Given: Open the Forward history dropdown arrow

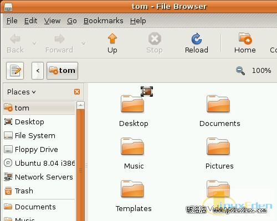Looking at the screenshot, I should point(84,43).
